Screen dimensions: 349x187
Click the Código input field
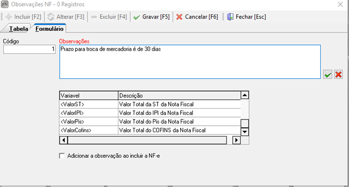tap(29, 49)
